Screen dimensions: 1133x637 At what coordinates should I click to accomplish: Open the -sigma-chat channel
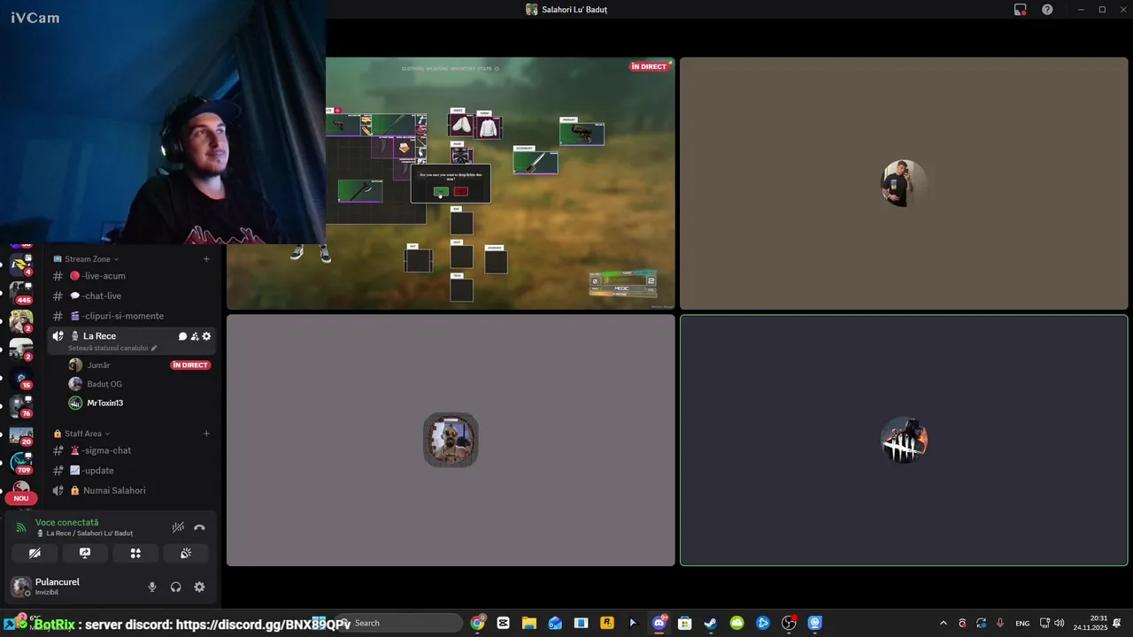pyautogui.click(x=132, y=450)
